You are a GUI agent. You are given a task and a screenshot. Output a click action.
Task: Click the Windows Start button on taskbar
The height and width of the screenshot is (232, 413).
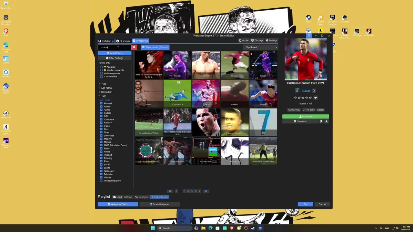[153, 228]
